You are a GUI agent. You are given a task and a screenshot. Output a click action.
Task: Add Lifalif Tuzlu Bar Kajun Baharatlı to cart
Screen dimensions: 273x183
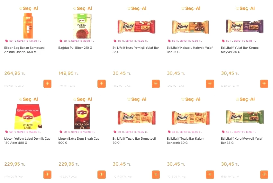[x=210, y=175]
